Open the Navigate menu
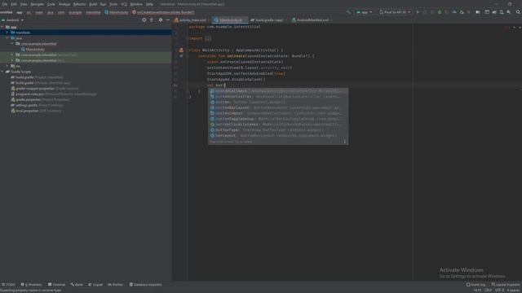Viewport: 522px width, 293px height. tap(37, 4)
